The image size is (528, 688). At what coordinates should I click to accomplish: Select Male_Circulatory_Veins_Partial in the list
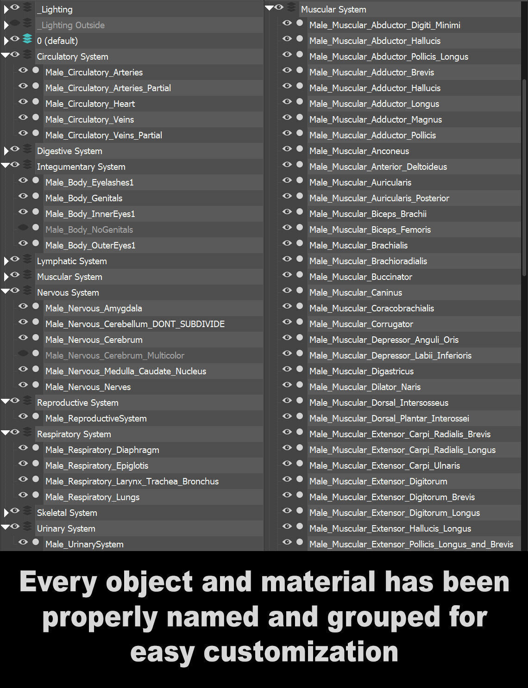coord(153,135)
